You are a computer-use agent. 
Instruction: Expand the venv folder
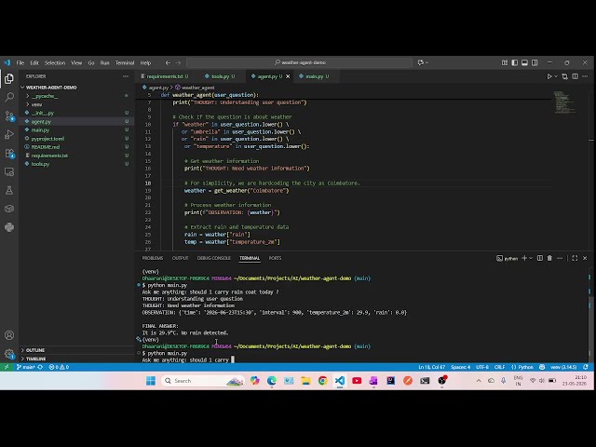pos(76,104)
